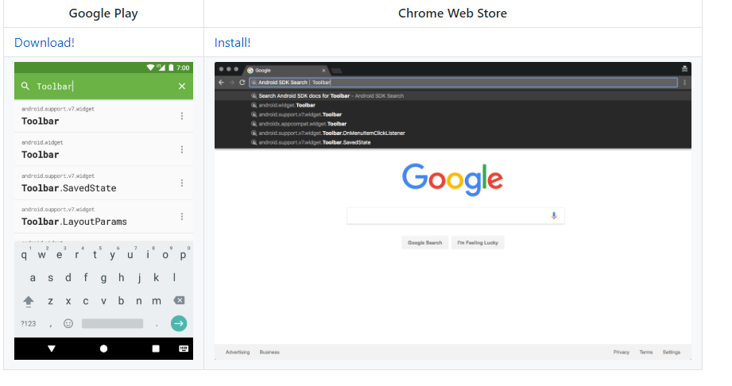
Task: Close the Google browser tab
Action: tap(323, 71)
